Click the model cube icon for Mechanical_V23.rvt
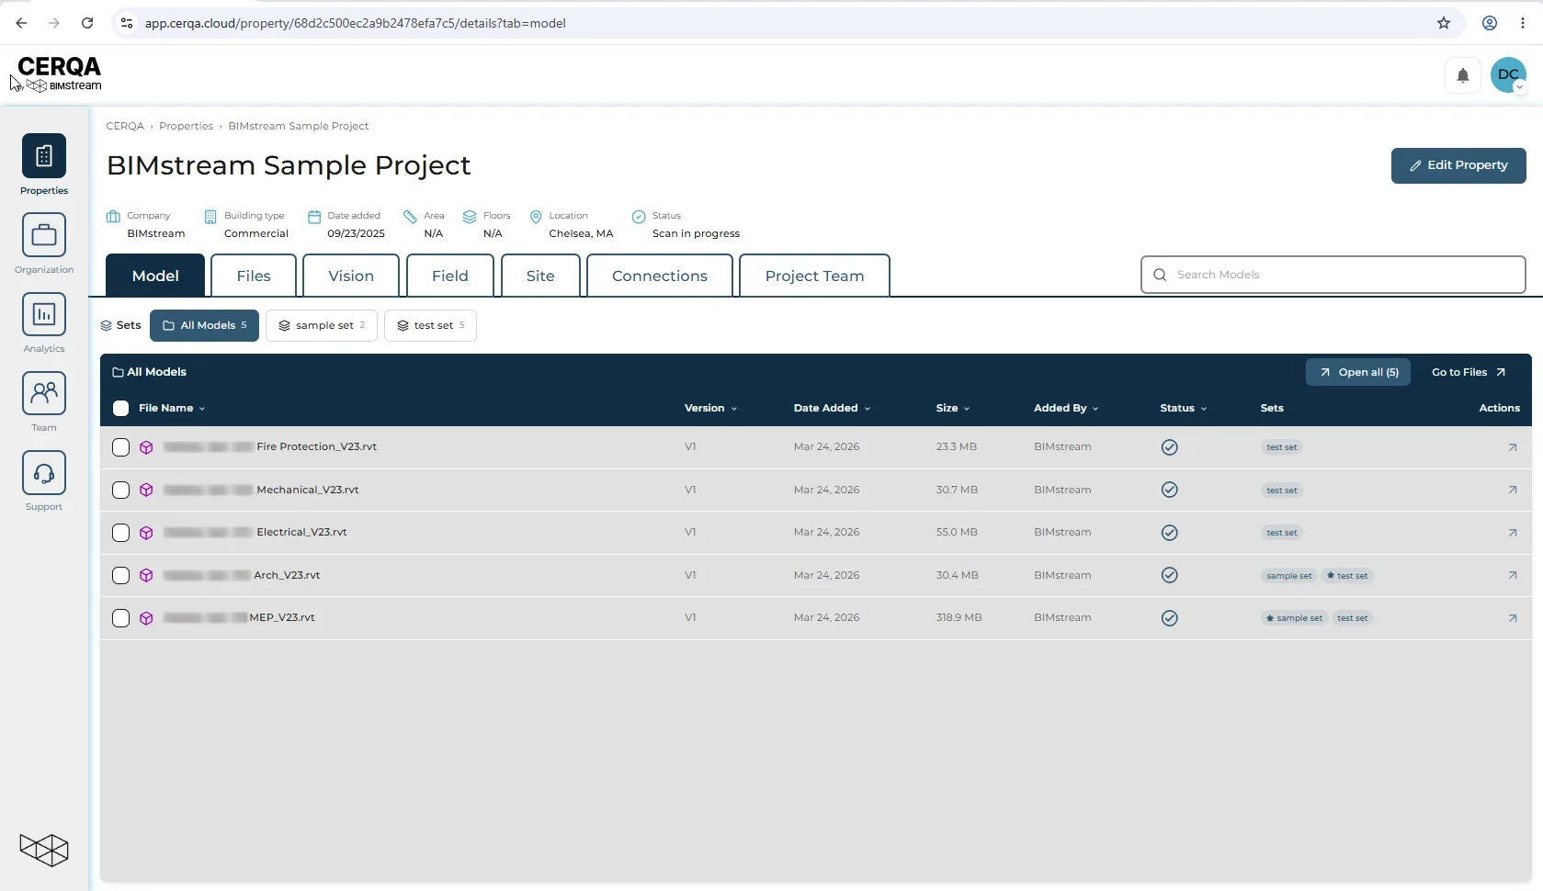 tap(146, 490)
